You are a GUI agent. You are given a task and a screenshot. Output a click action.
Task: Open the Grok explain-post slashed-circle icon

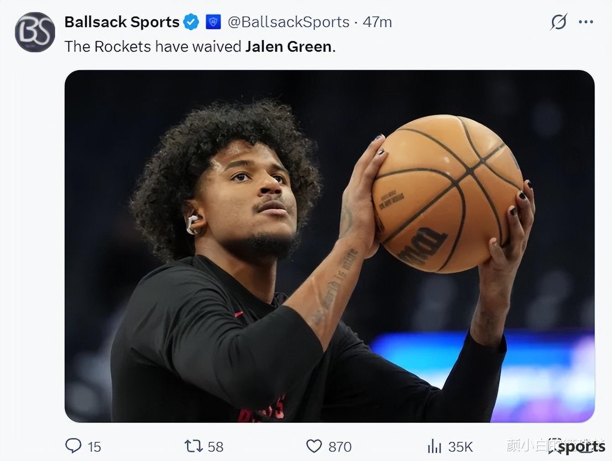point(559,21)
